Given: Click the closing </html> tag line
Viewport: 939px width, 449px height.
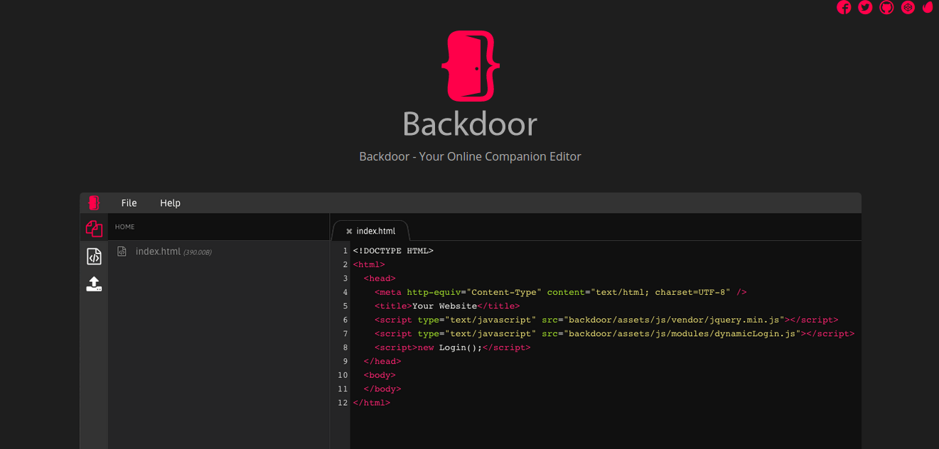Looking at the screenshot, I should pos(372,403).
